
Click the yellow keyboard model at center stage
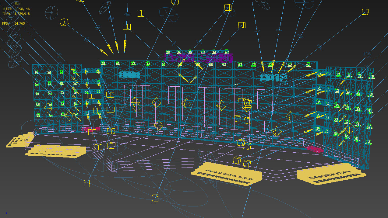[x=227, y=173]
